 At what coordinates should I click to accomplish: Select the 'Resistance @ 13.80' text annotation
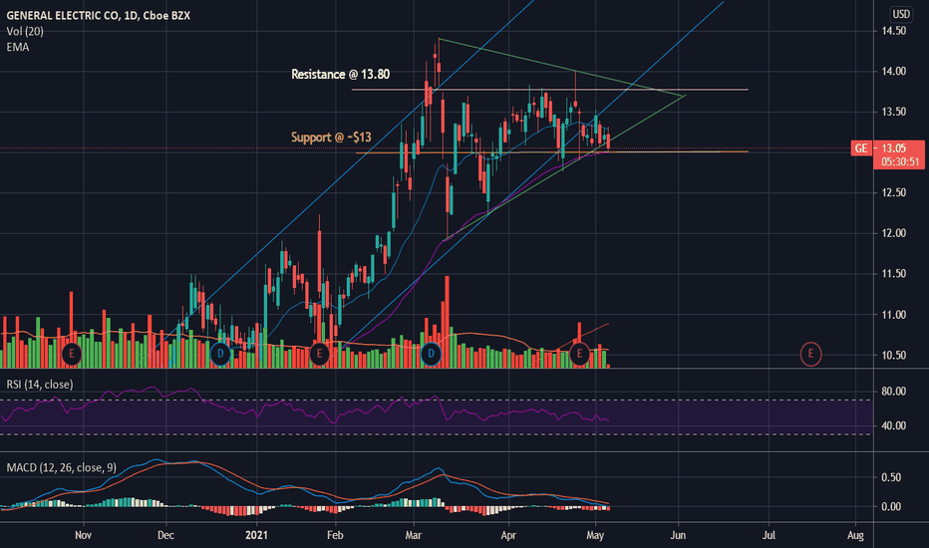coord(340,74)
